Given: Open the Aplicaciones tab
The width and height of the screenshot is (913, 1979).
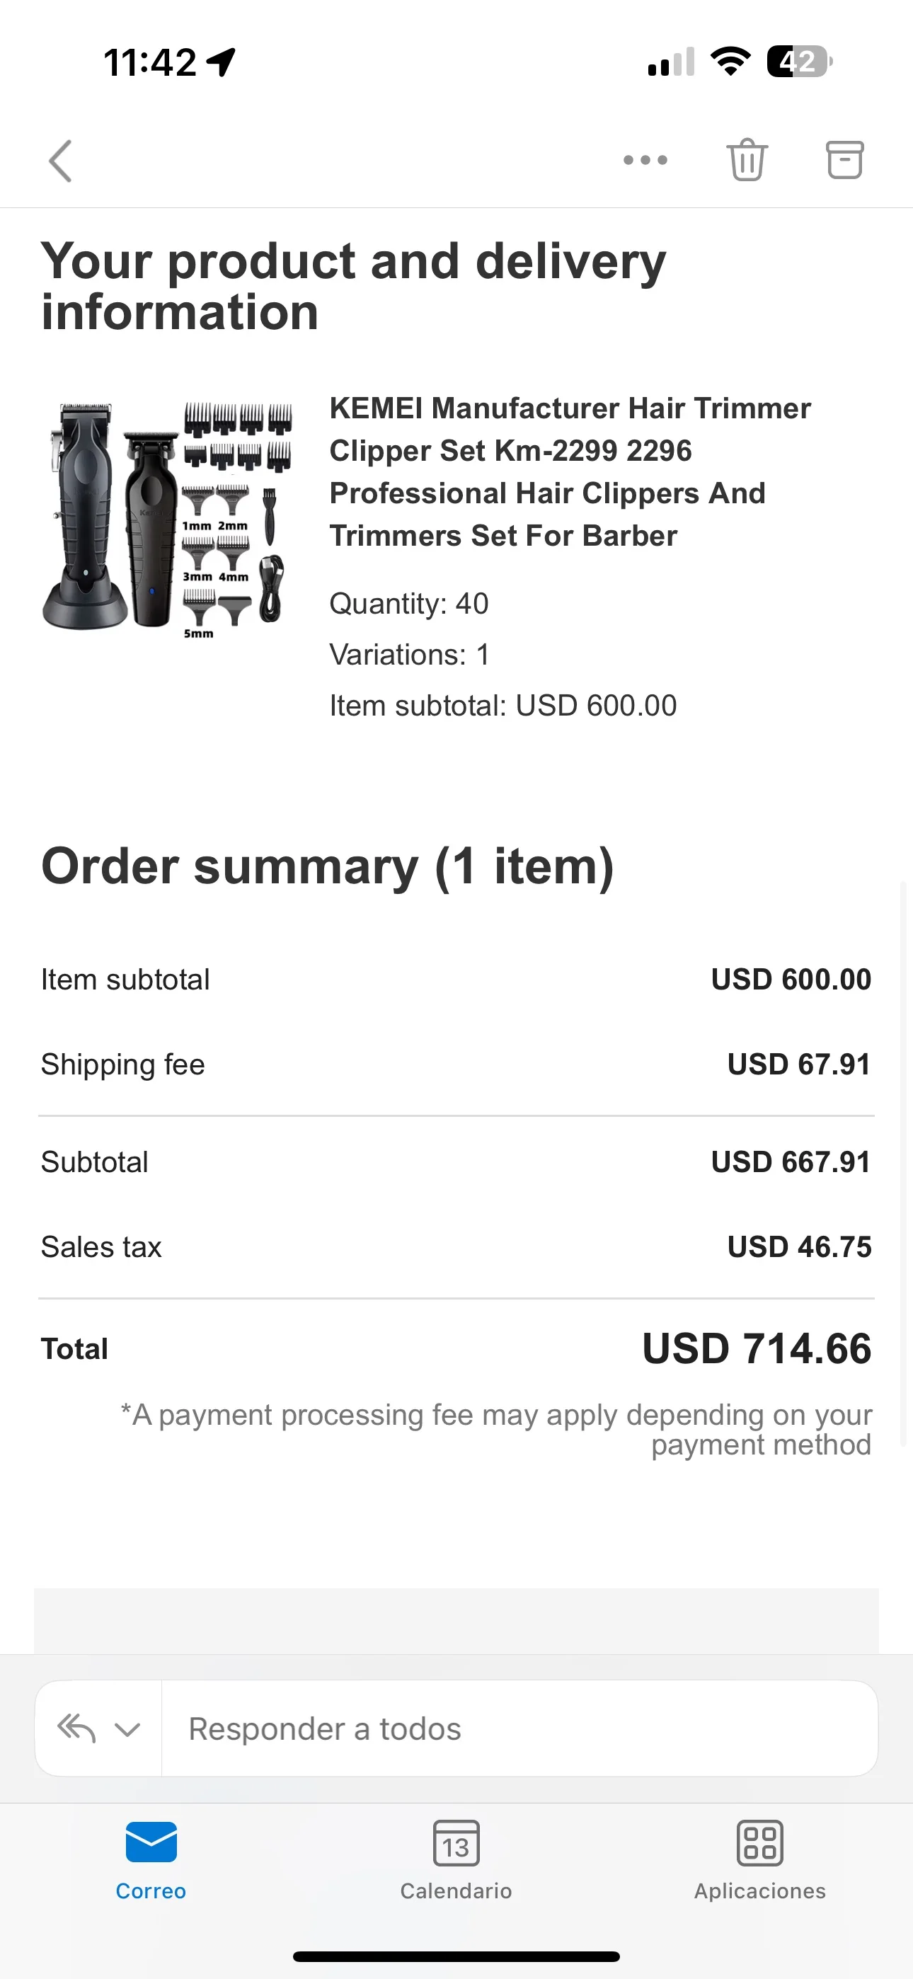Looking at the screenshot, I should (760, 1859).
